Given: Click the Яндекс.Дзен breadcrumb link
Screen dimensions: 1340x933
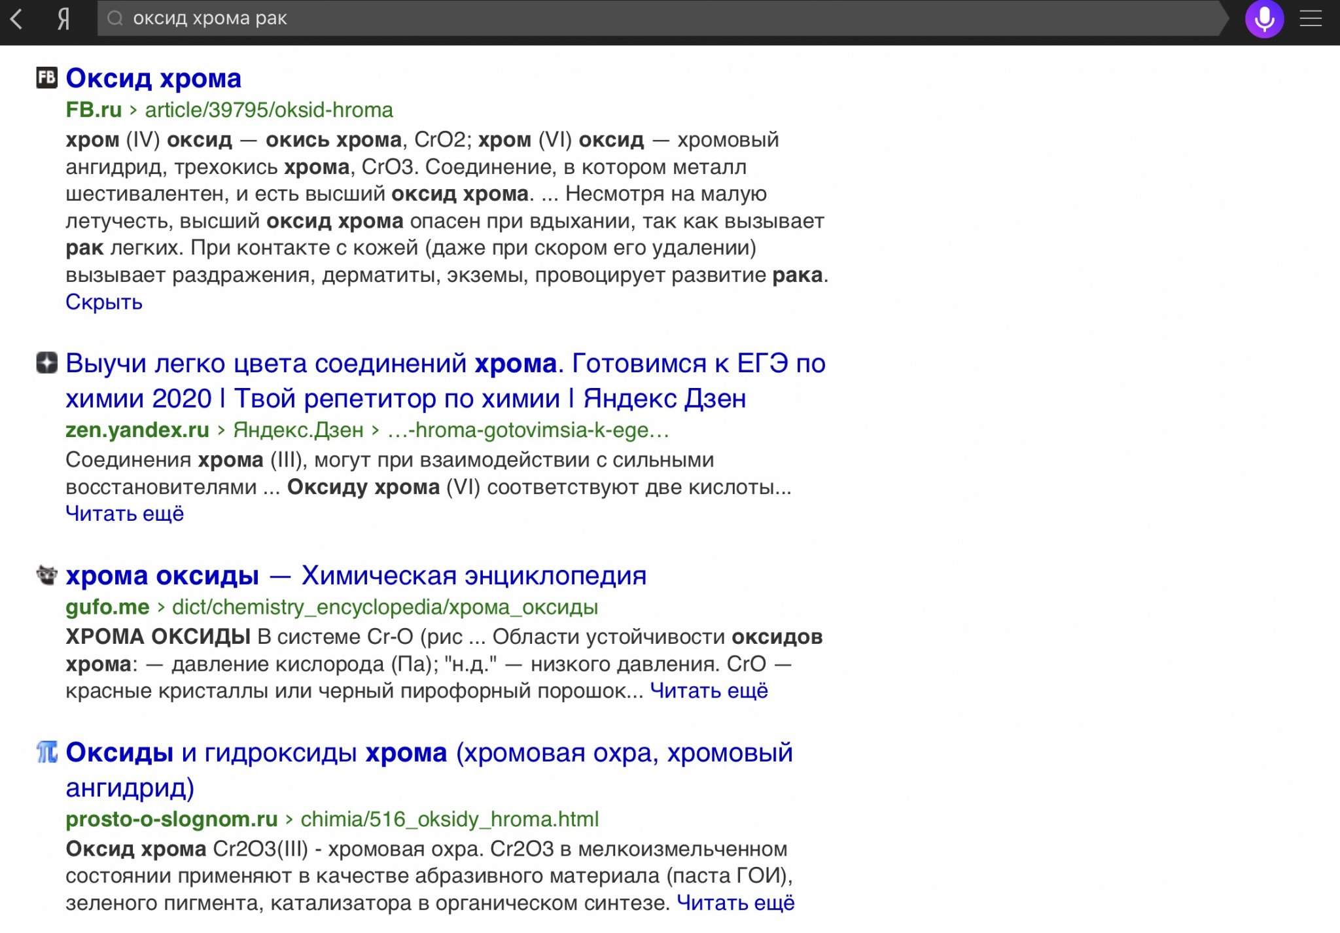Looking at the screenshot, I should [298, 430].
